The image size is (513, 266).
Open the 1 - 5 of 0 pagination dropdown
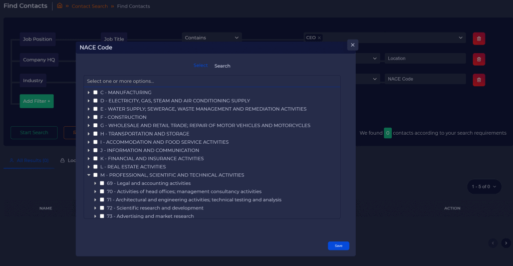484,187
